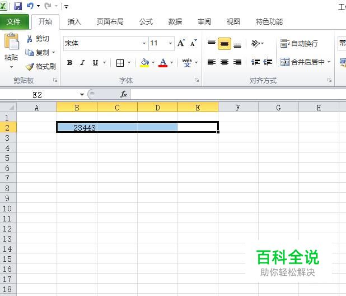This screenshot has height=296, width=346.
Task: Open underline style dropdown arrow
Action: tap(105, 63)
